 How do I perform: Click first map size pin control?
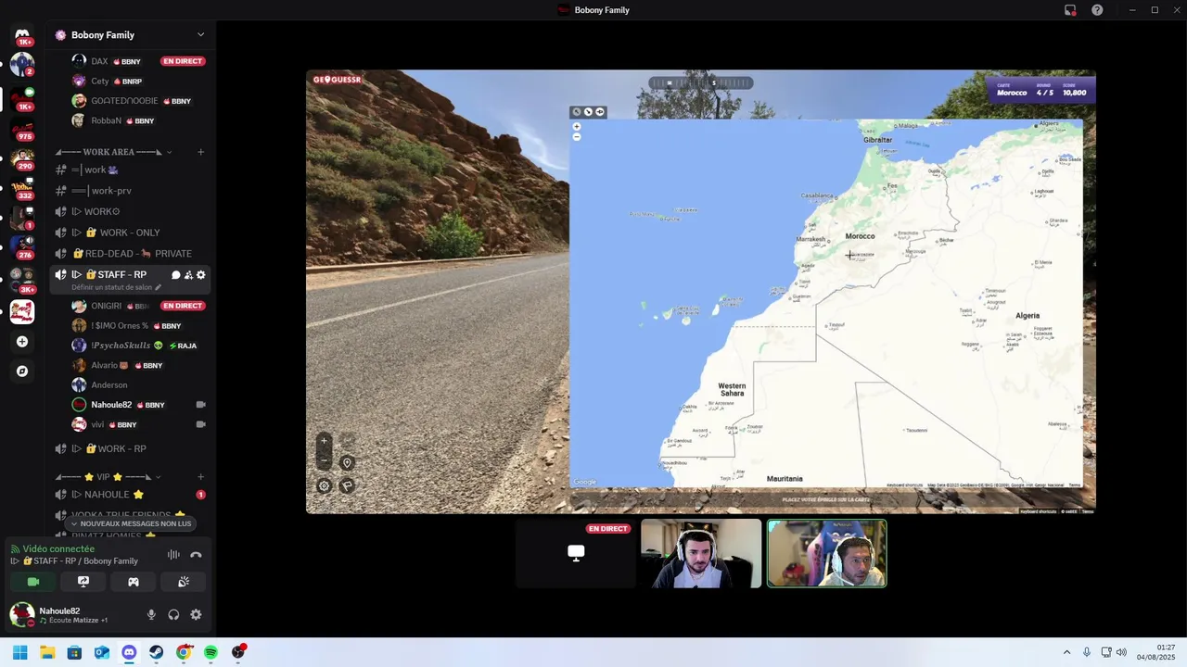[576, 112]
